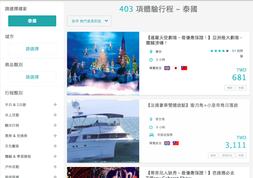
Task: Click the UK flag on the yacht listing
Action: pyautogui.click(x=167, y=143)
